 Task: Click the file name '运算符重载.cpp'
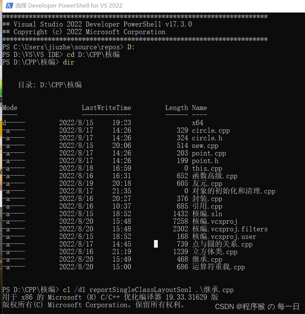click(218, 267)
